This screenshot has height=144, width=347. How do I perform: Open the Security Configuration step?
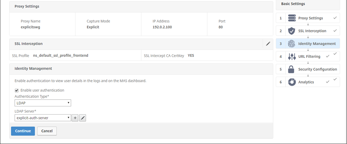point(317,69)
